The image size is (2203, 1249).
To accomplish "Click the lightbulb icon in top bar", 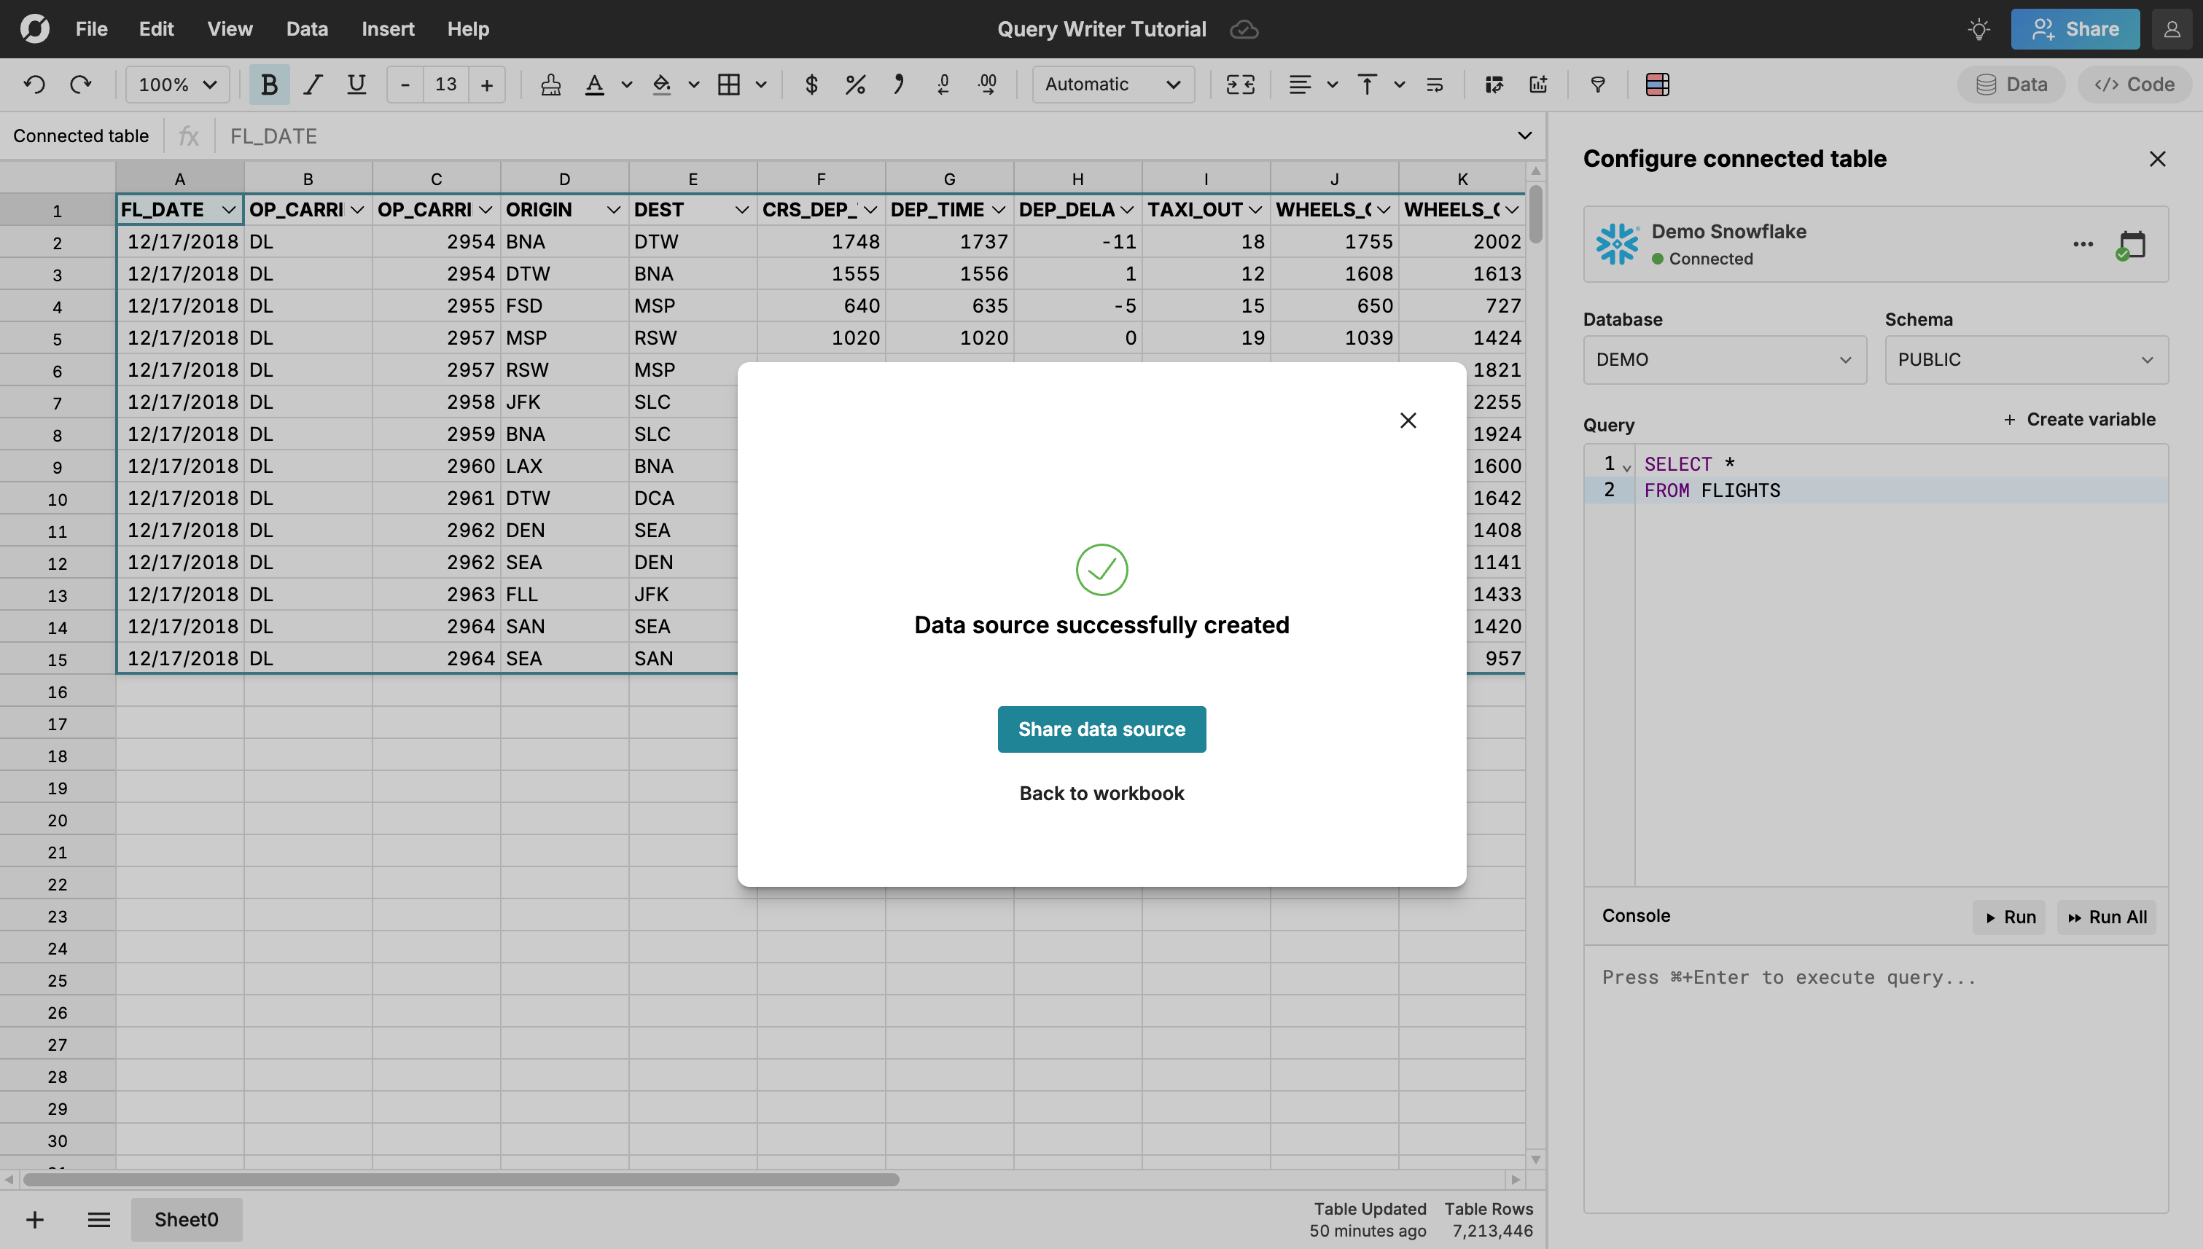I will [1979, 29].
